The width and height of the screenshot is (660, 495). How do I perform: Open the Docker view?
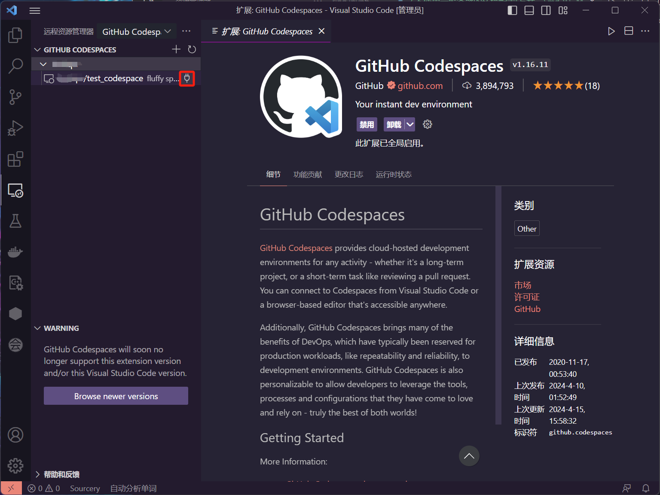[x=15, y=252]
